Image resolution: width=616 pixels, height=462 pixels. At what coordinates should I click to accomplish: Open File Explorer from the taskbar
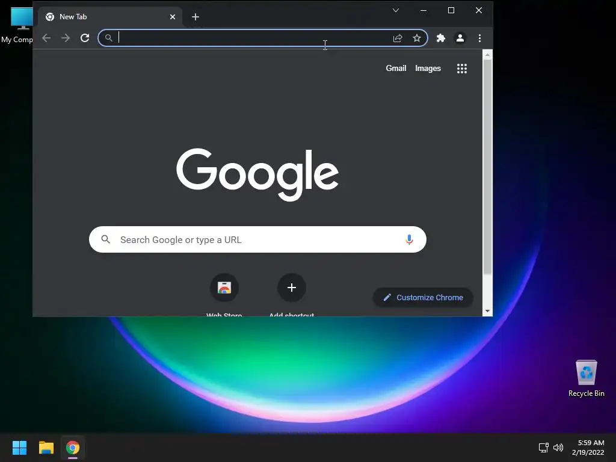46,448
